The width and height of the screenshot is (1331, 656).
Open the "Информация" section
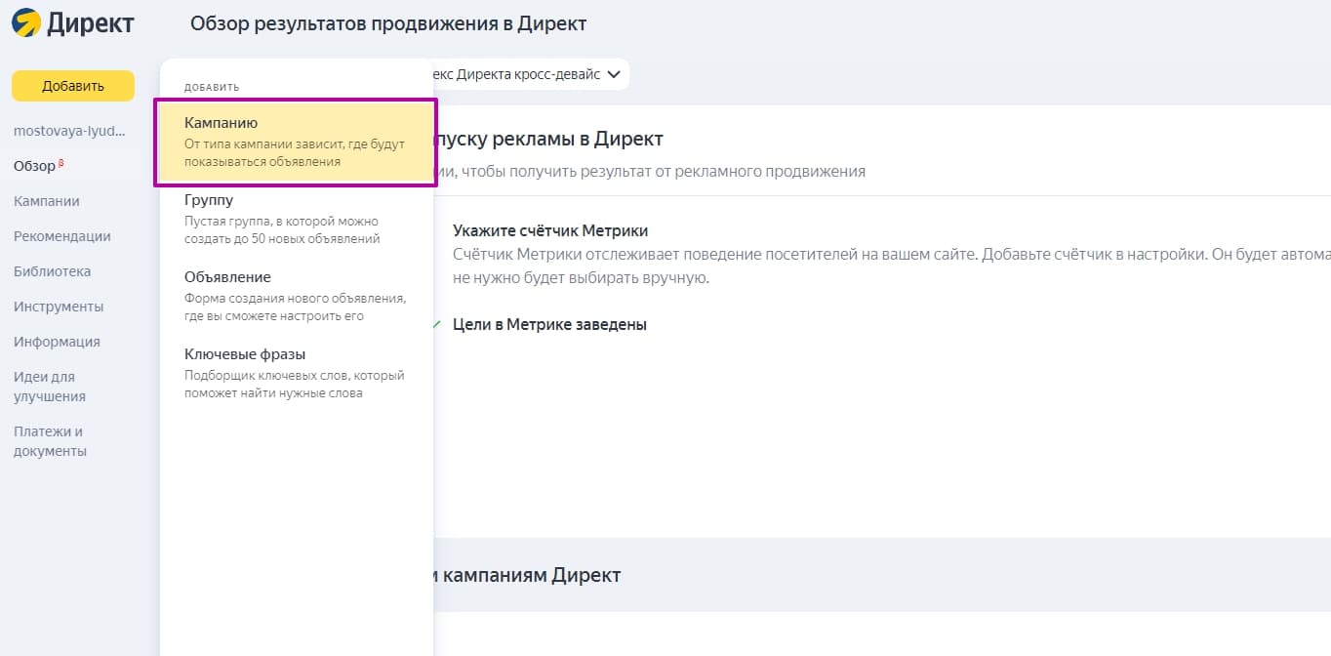(x=57, y=341)
